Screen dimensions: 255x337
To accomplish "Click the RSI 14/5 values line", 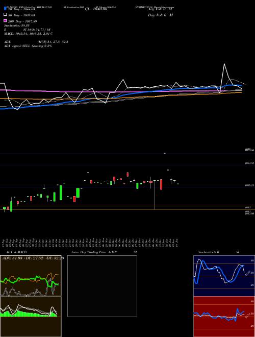I will point(27,30).
